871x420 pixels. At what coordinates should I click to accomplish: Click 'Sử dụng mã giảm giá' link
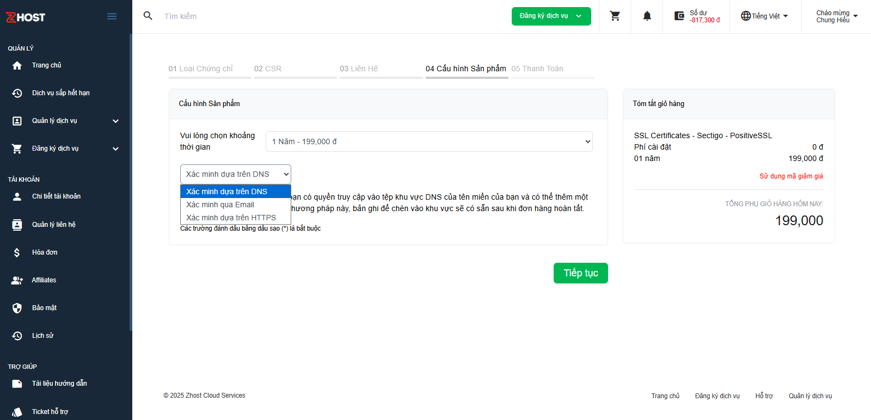(x=791, y=176)
